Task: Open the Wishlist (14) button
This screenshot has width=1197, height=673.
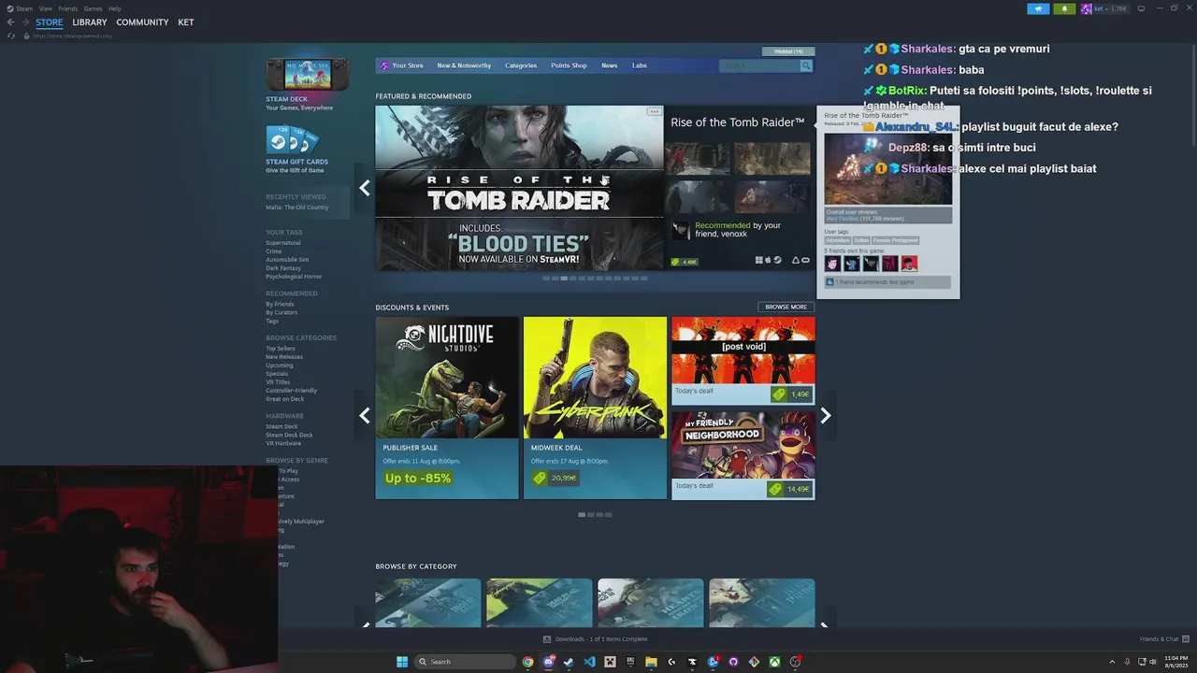Action: (x=788, y=51)
